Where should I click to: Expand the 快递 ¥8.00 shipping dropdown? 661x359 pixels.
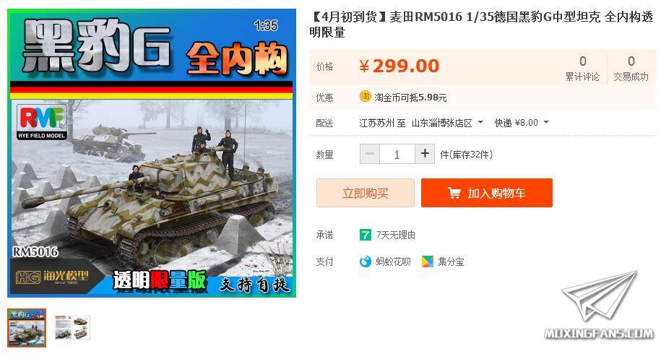pyautogui.click(x=546, y=122)
